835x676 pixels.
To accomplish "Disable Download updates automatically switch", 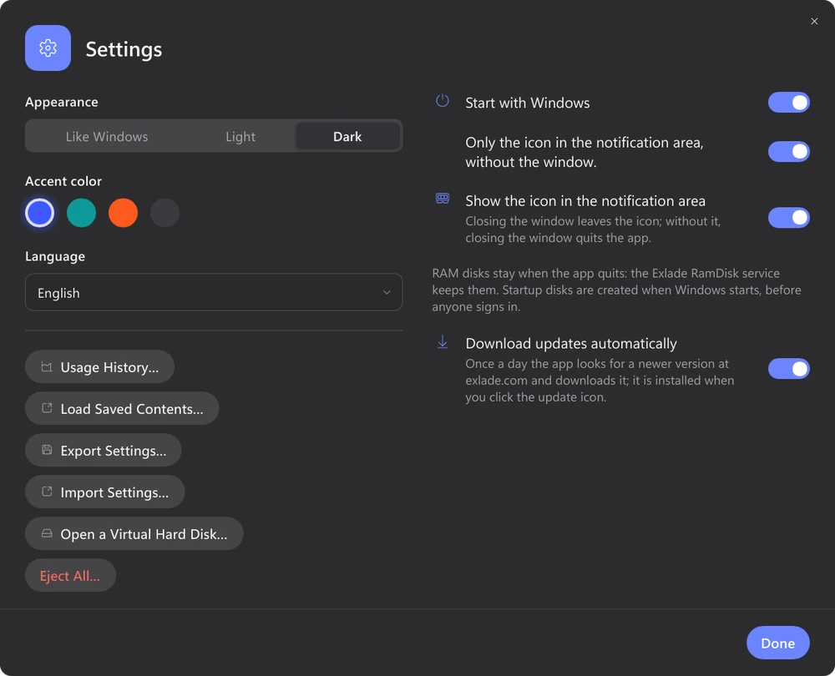I will pos(789,369).
